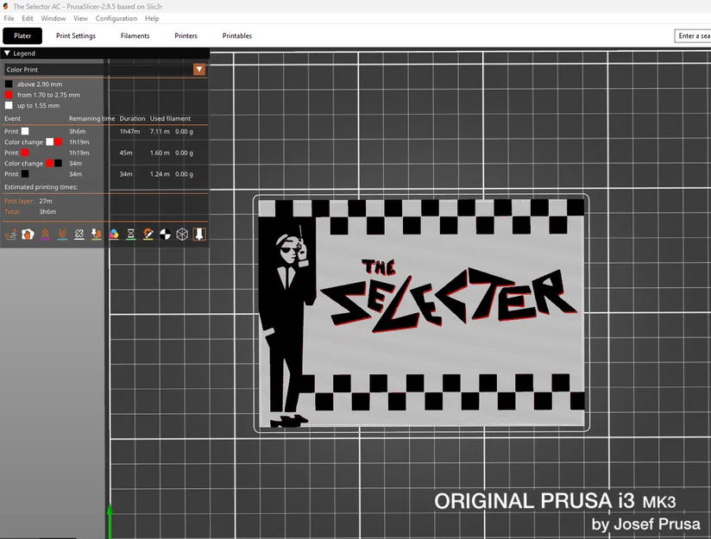This screenshot has width=711, height=539.
Task: Click 'from 1.70 to 2.75 mm' legend label
Action: click(48, 95)
